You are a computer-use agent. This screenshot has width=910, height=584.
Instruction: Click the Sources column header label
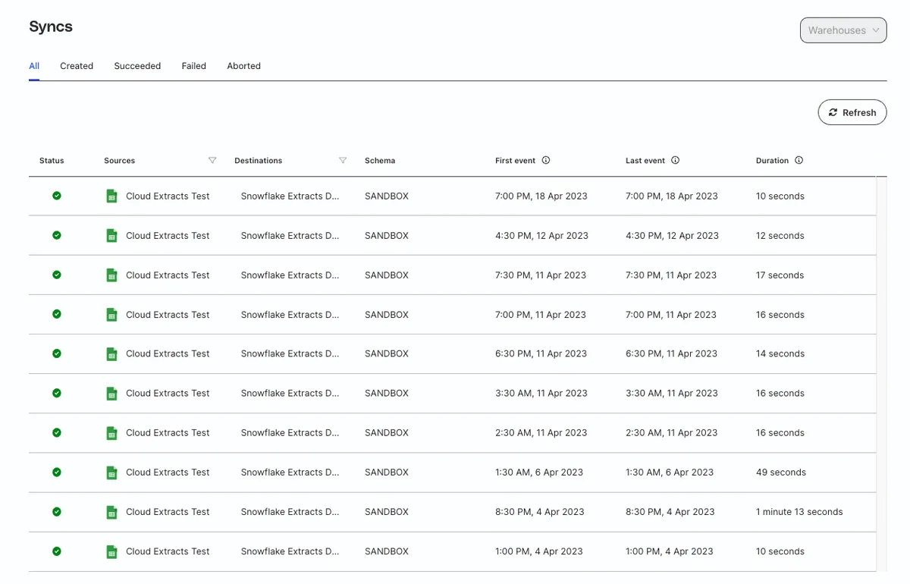coord(119,161)
